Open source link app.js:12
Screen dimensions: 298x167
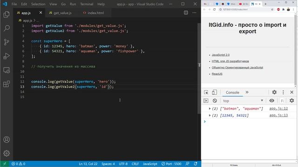click(278, 109)
